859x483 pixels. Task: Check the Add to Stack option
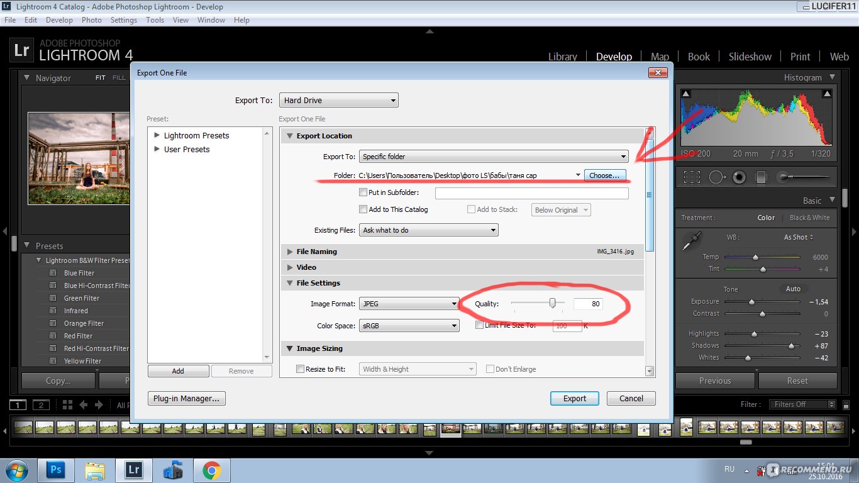click(471, 209)
